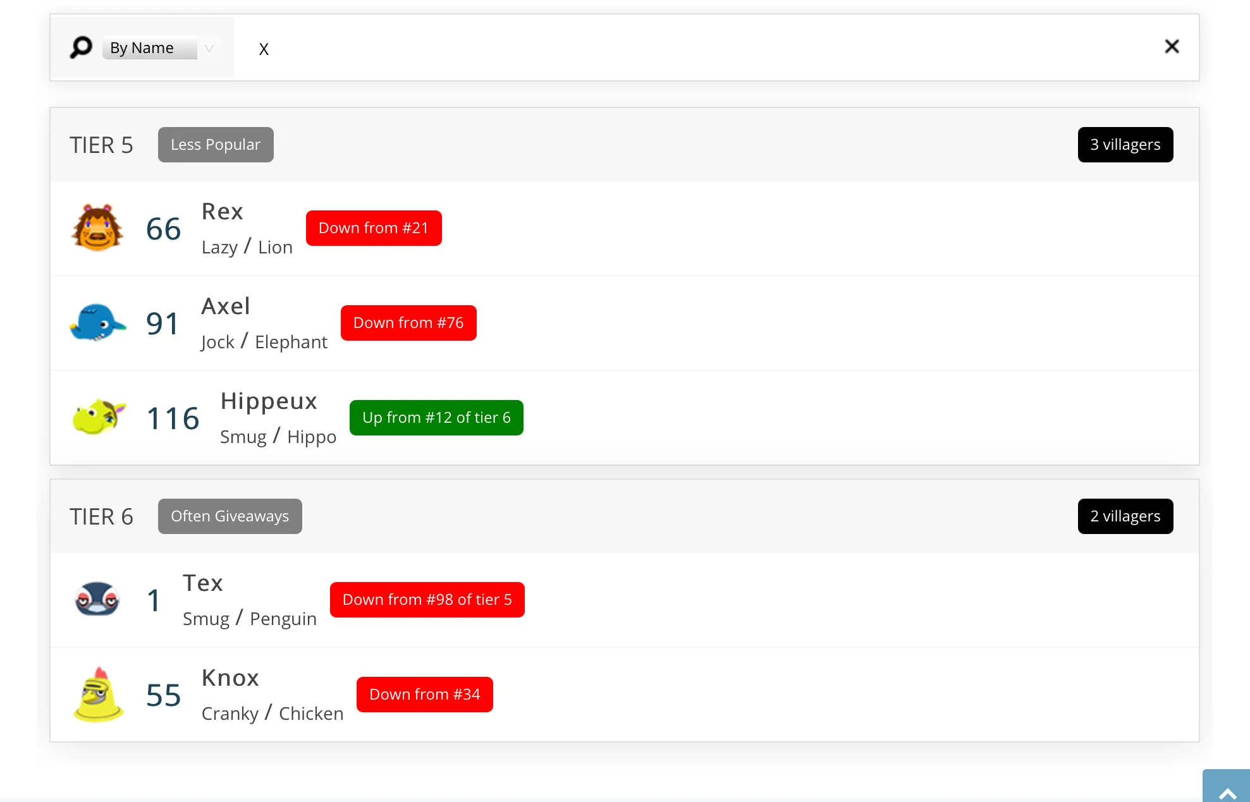Click the magnifying glass search icon

[81, 47]
